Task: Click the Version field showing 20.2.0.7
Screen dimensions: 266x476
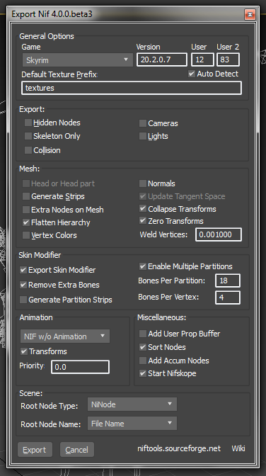Action: [162, 59]
